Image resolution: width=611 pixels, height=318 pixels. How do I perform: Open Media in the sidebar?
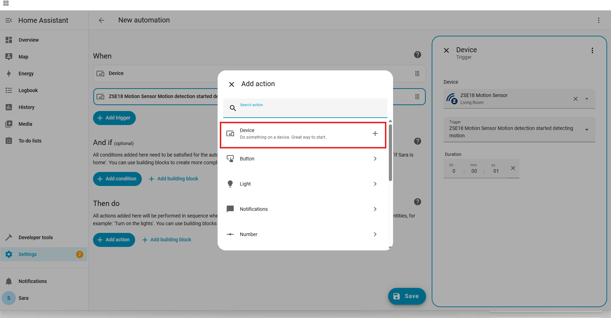coord(44,124)
